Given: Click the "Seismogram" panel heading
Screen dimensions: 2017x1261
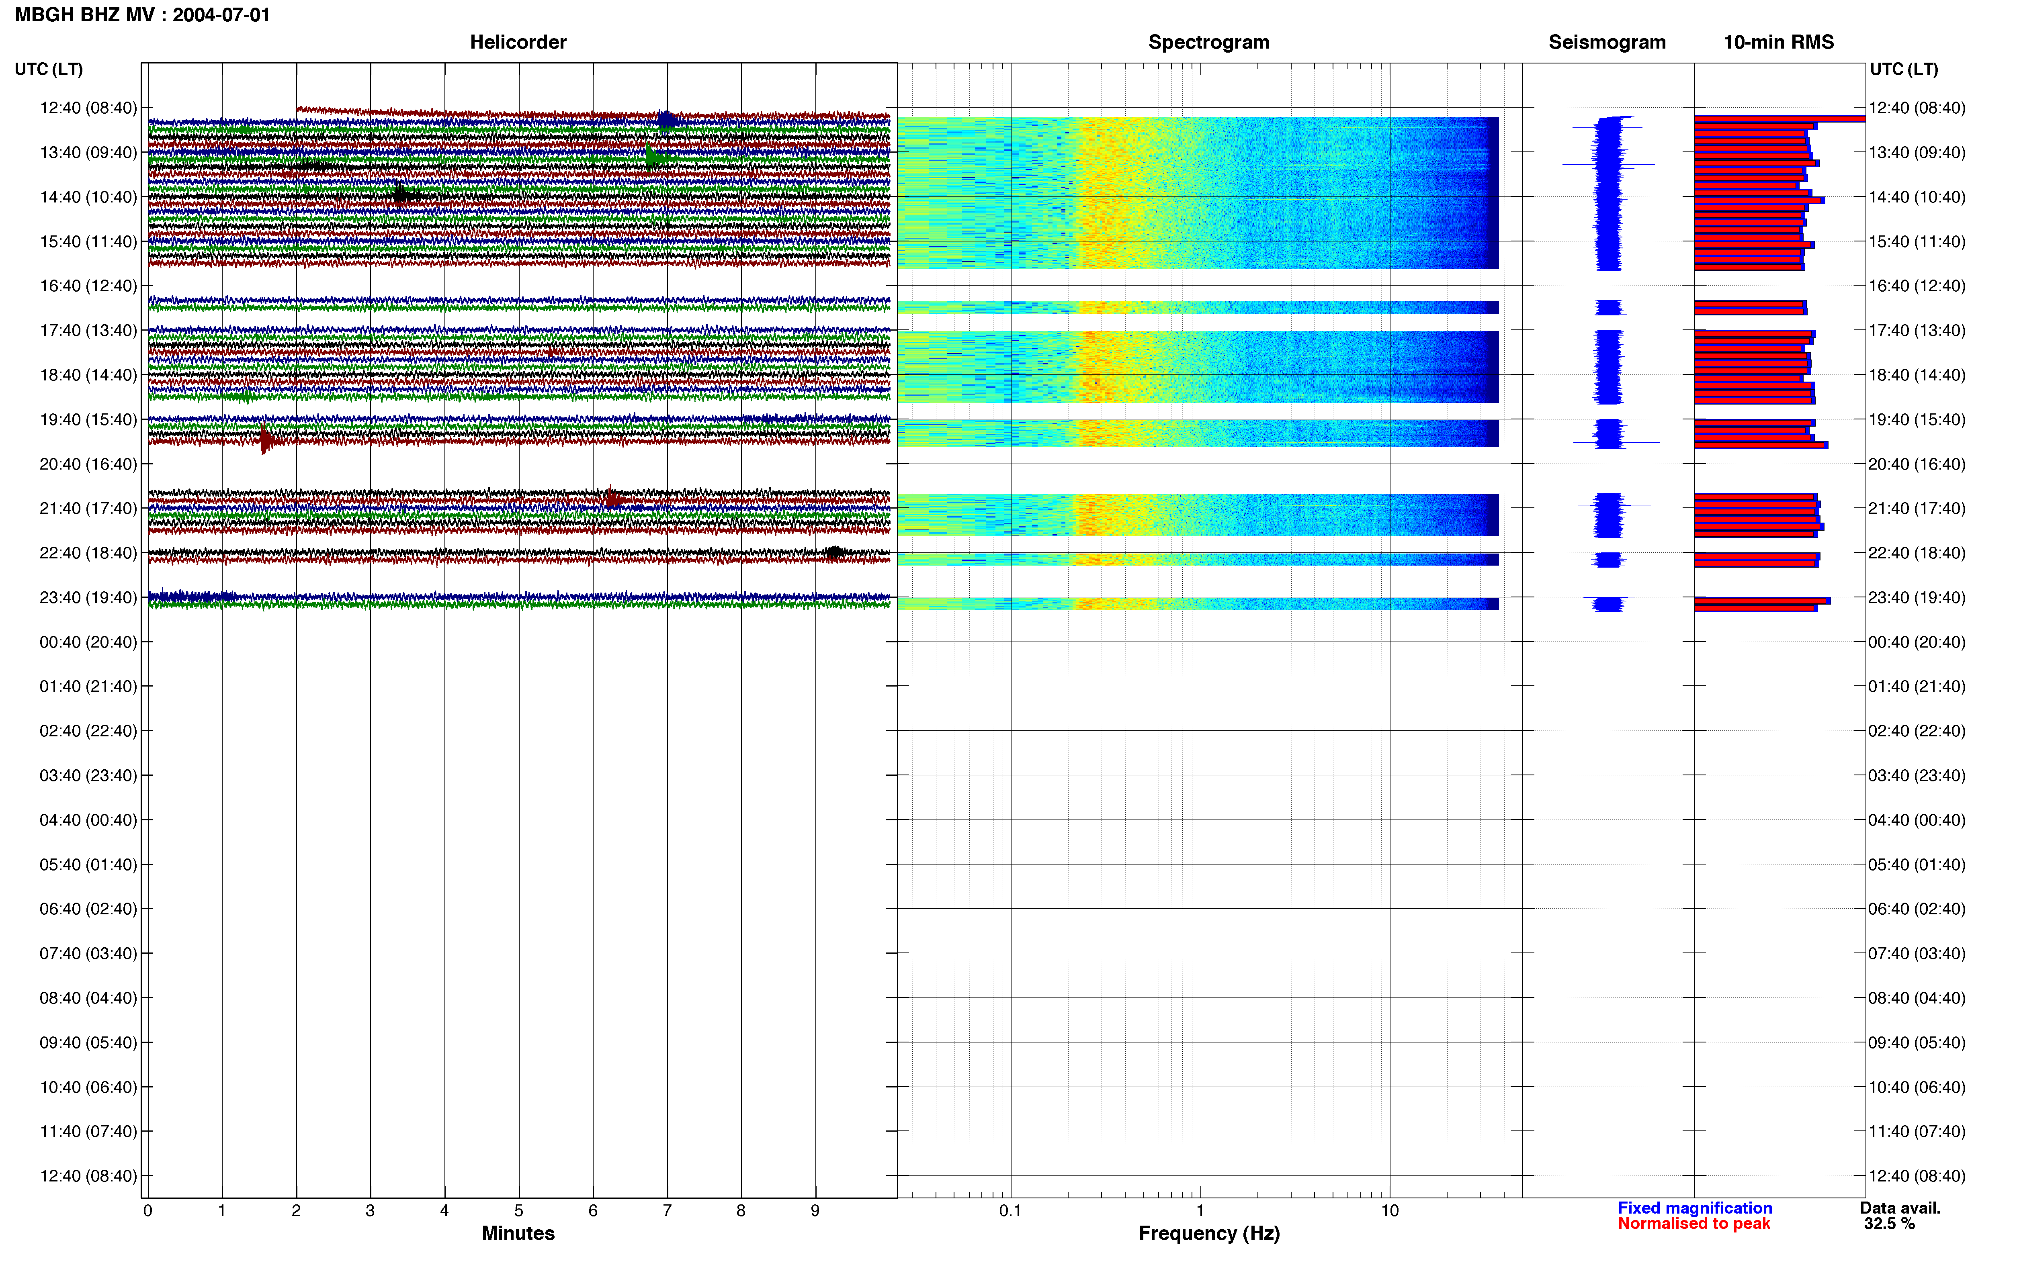Looking at the screenshot, I should pos(1607,43).
